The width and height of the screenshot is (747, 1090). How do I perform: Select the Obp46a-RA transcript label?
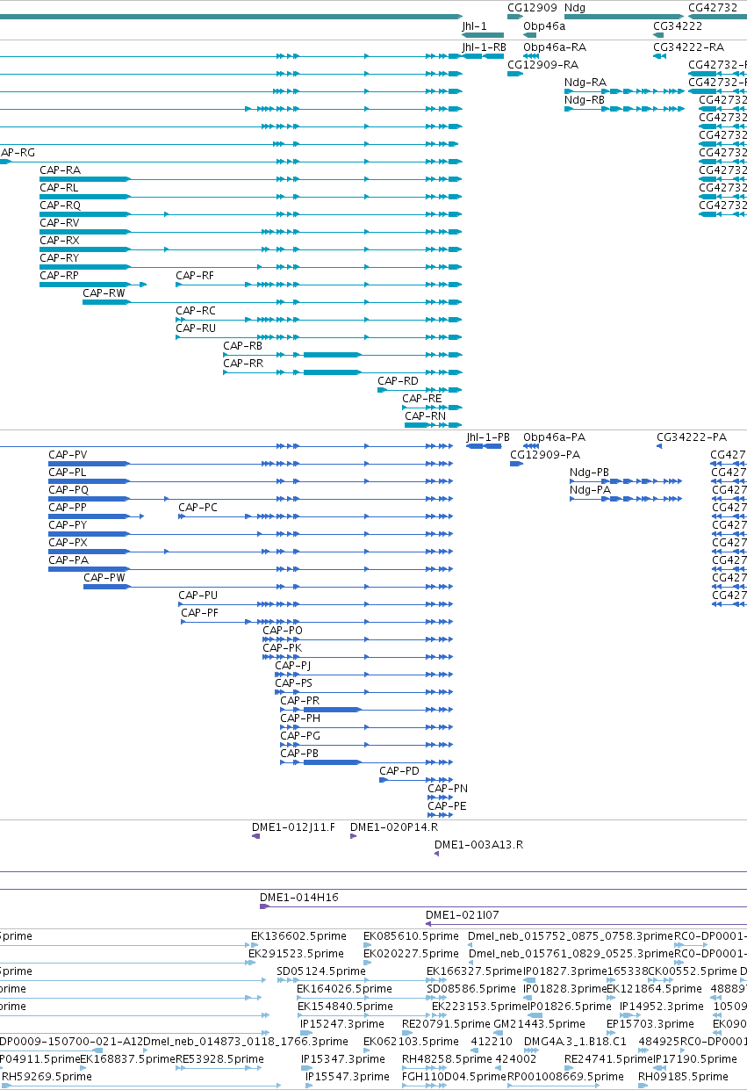point(555,47)
